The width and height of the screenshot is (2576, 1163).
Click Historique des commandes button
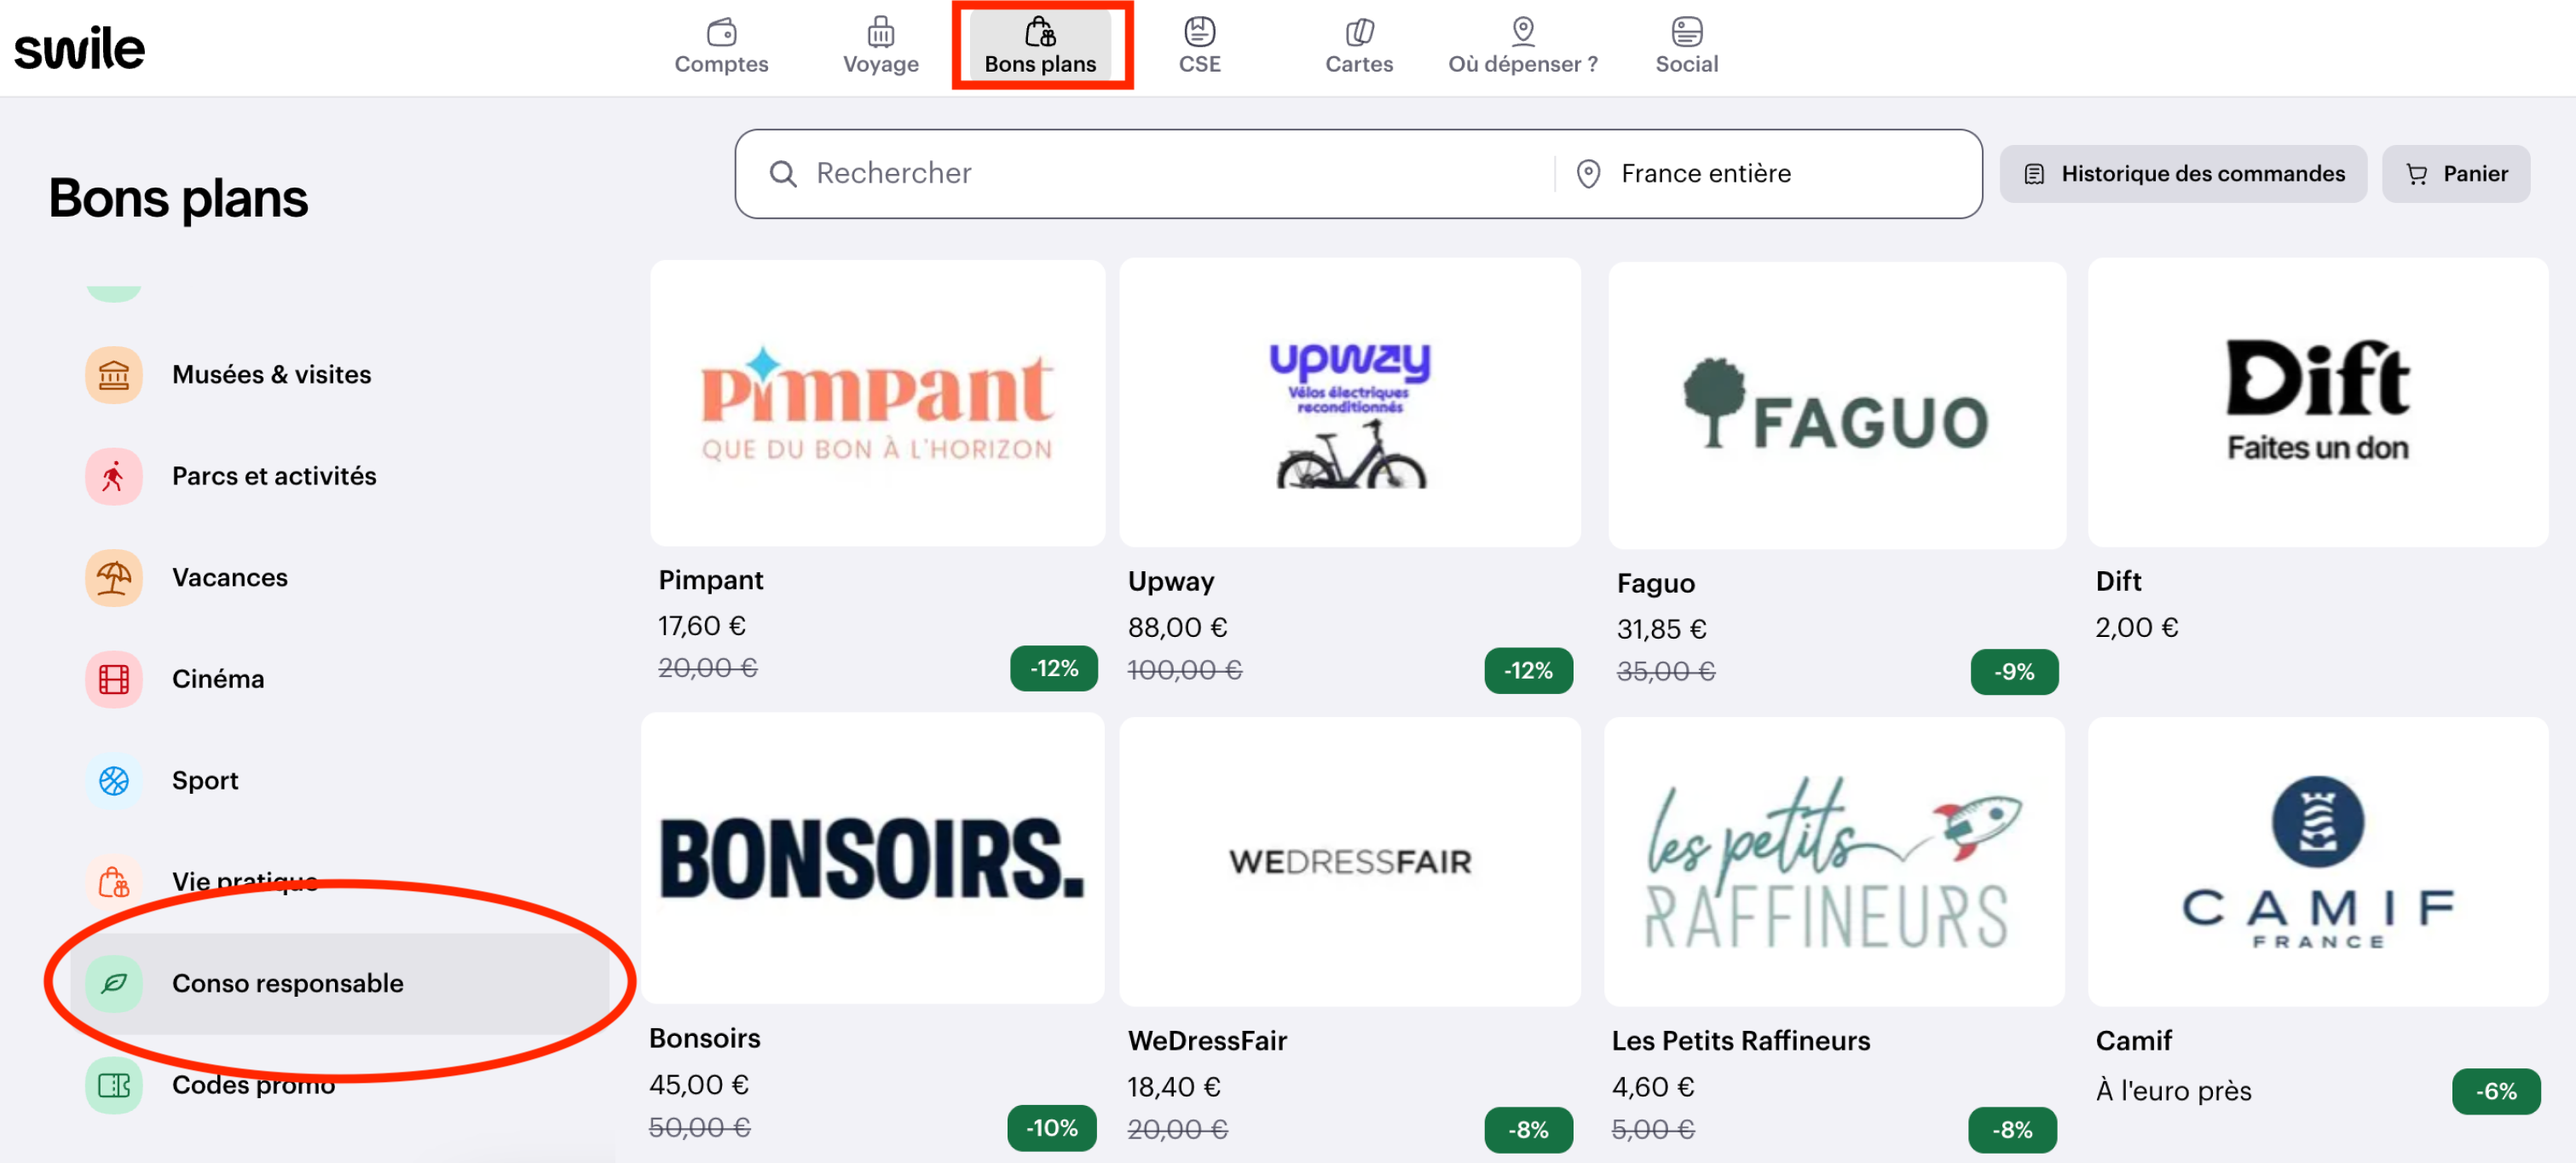point(2183,174)
